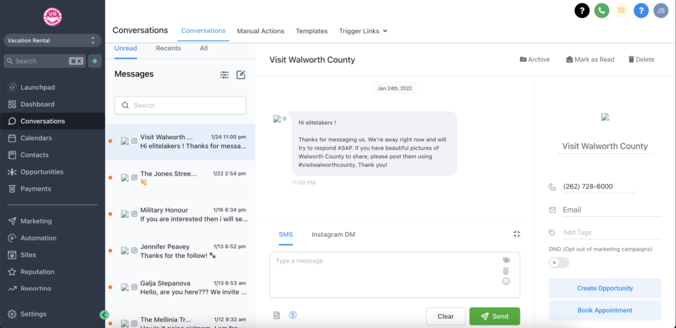Open Military Honour conversation
The height and width of the screenshot is (328, 676).
180,214
